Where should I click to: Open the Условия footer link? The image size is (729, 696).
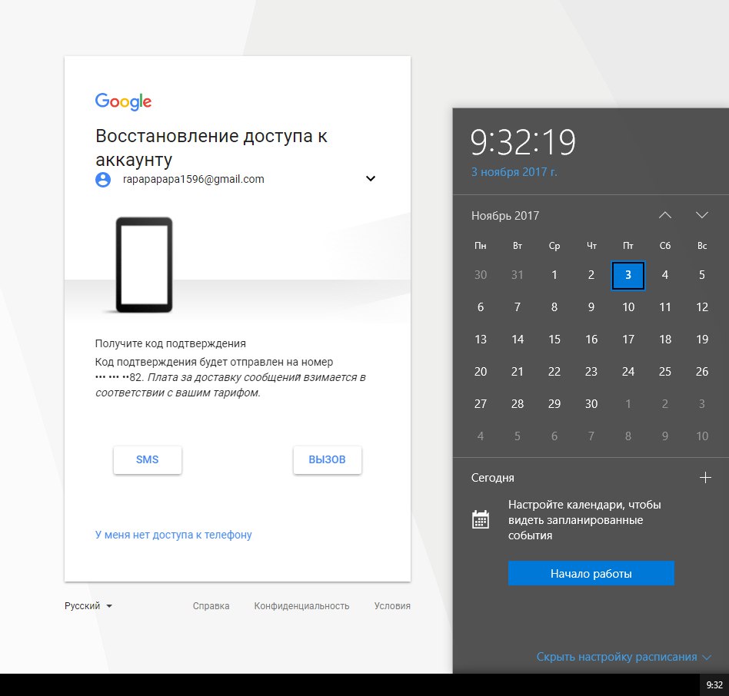coord(392,606)
